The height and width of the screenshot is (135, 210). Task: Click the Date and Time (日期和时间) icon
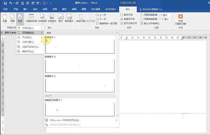pos(31,18)
